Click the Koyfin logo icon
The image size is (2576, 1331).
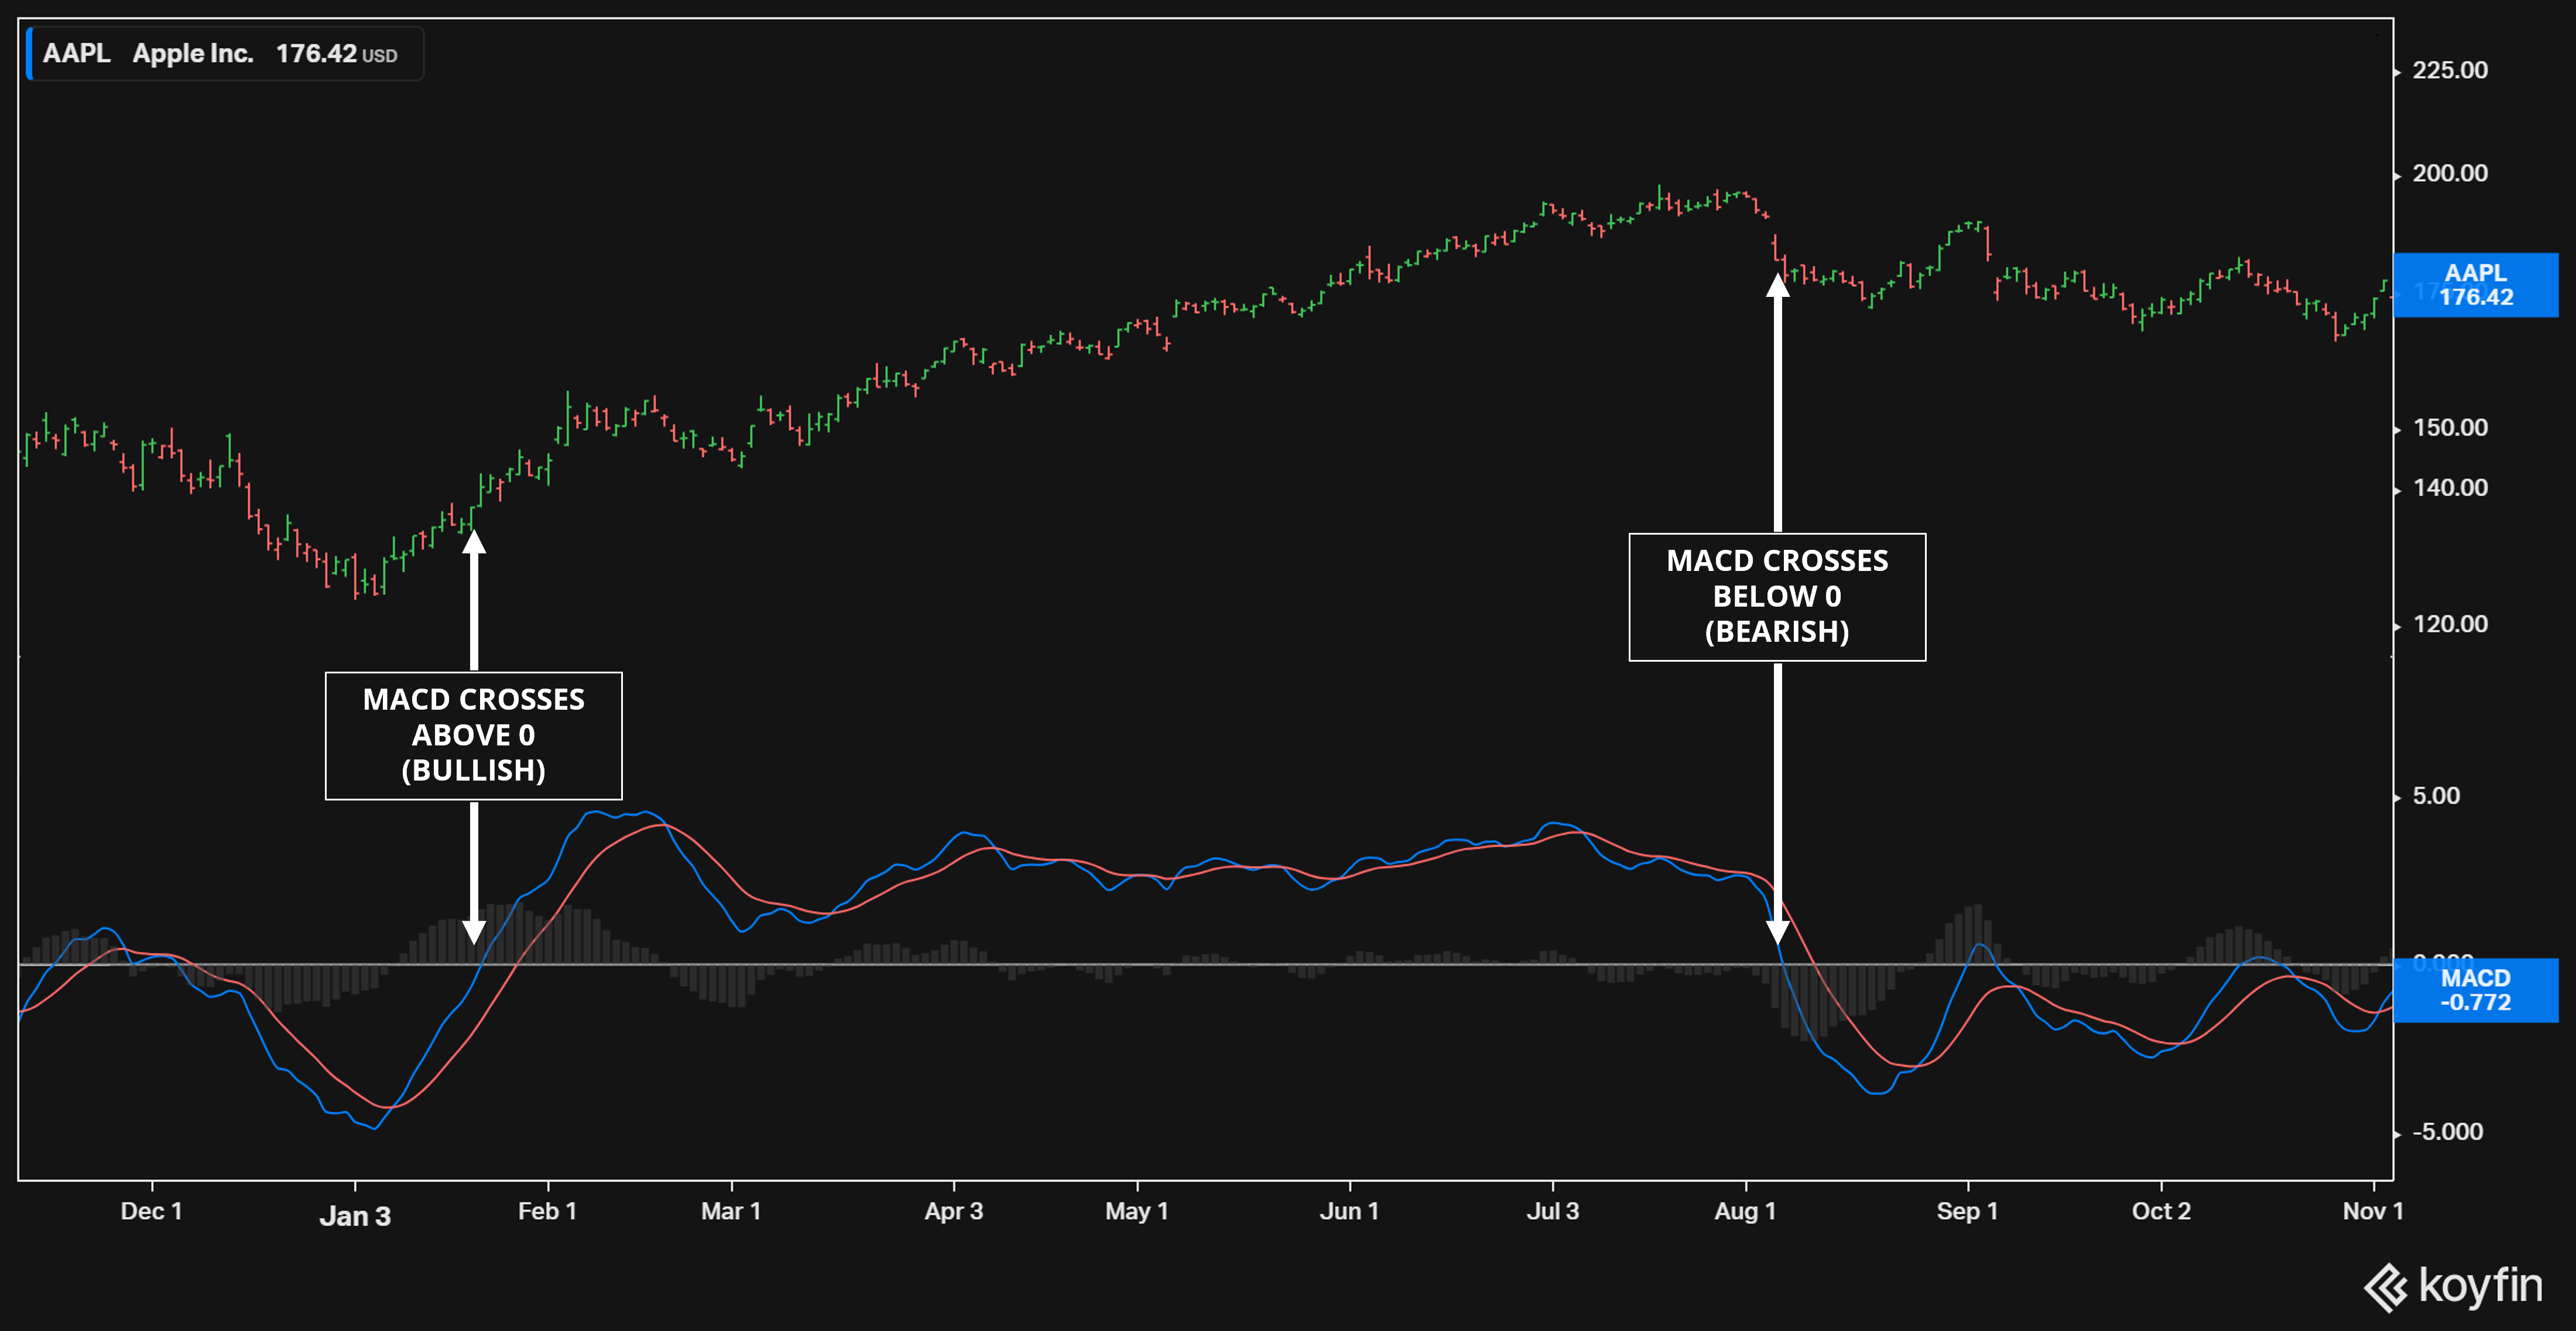point(2386,1288)
